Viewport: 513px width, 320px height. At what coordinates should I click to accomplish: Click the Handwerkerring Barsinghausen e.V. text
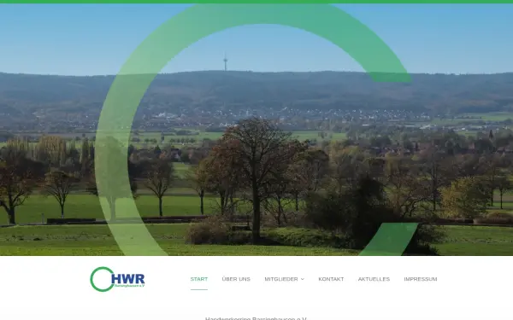pos(256,318)
